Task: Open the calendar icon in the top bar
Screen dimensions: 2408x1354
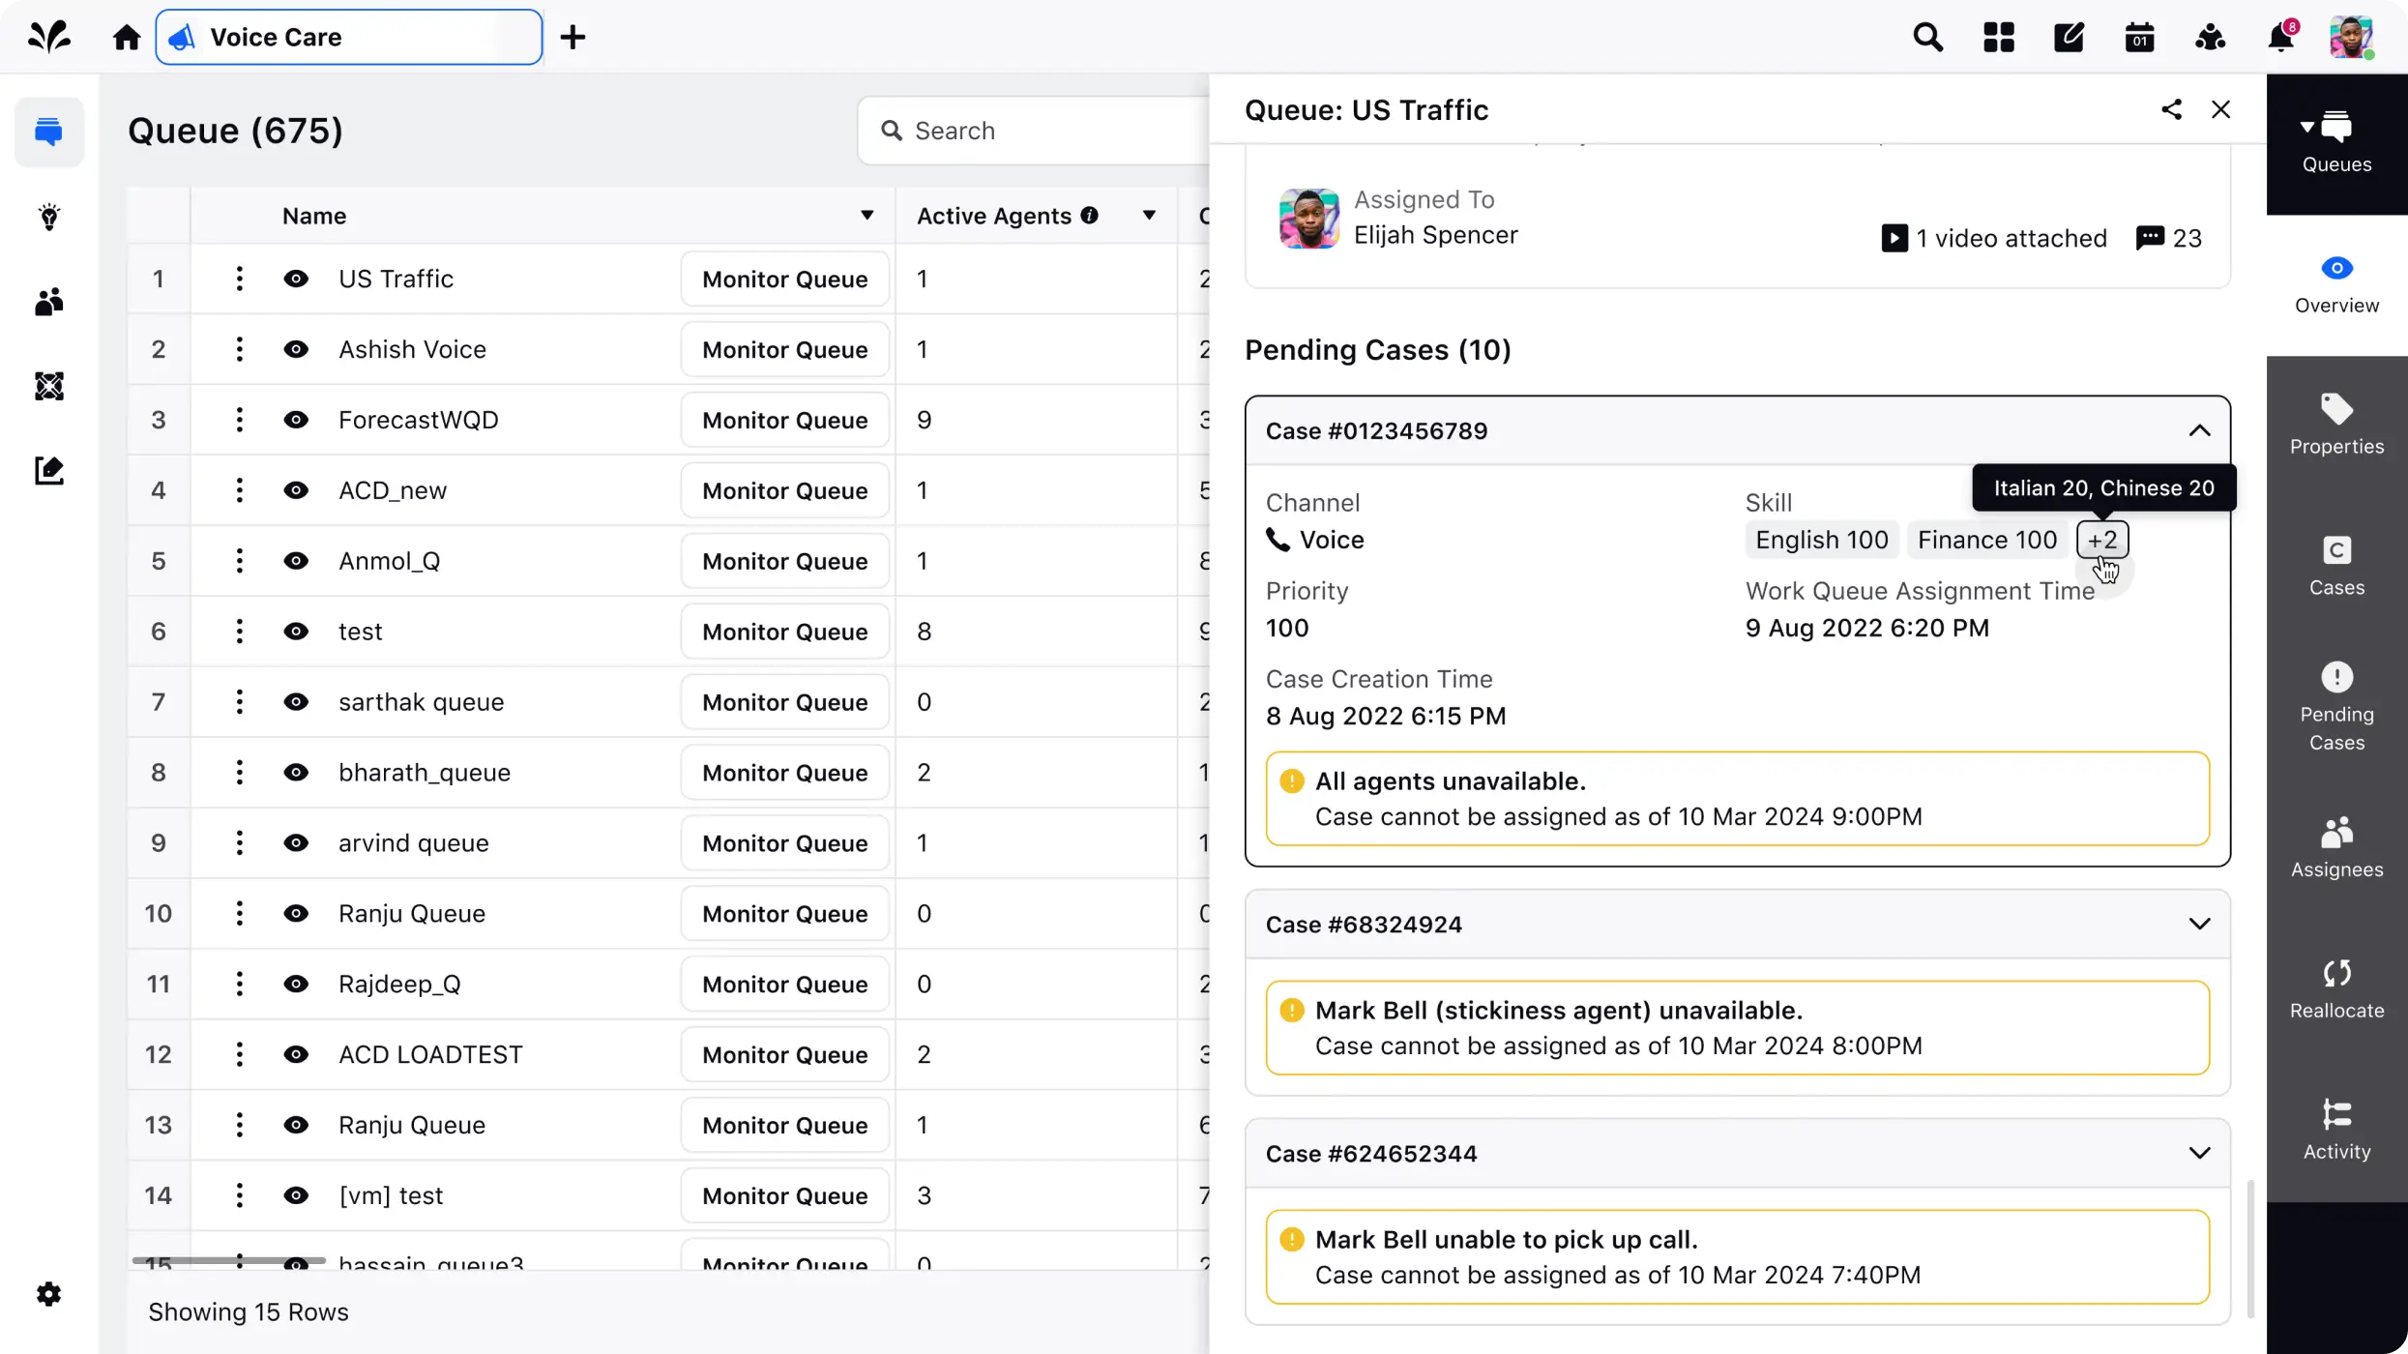Action: point(2139,38)
